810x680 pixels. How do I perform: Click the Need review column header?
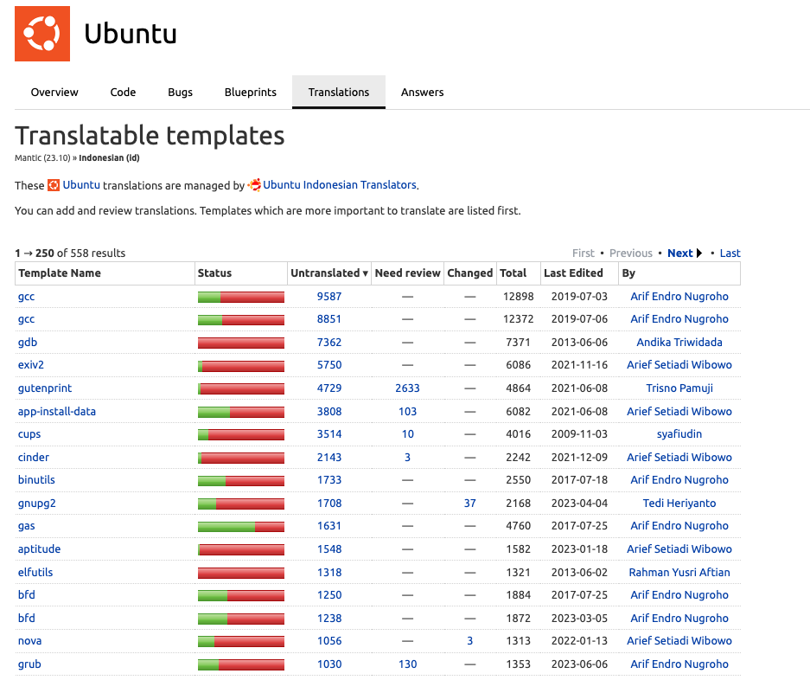407,273
